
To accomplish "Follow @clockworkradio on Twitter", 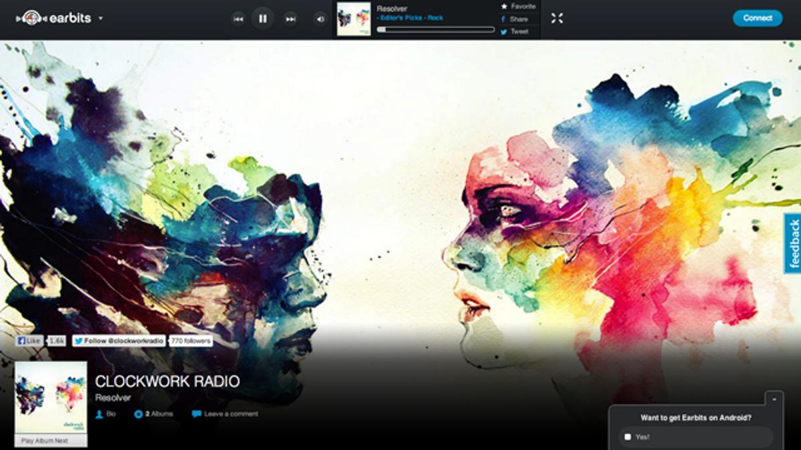I will [x=119, y=341].
